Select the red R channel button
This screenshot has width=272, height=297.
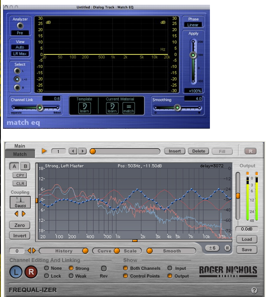(31, 272)
